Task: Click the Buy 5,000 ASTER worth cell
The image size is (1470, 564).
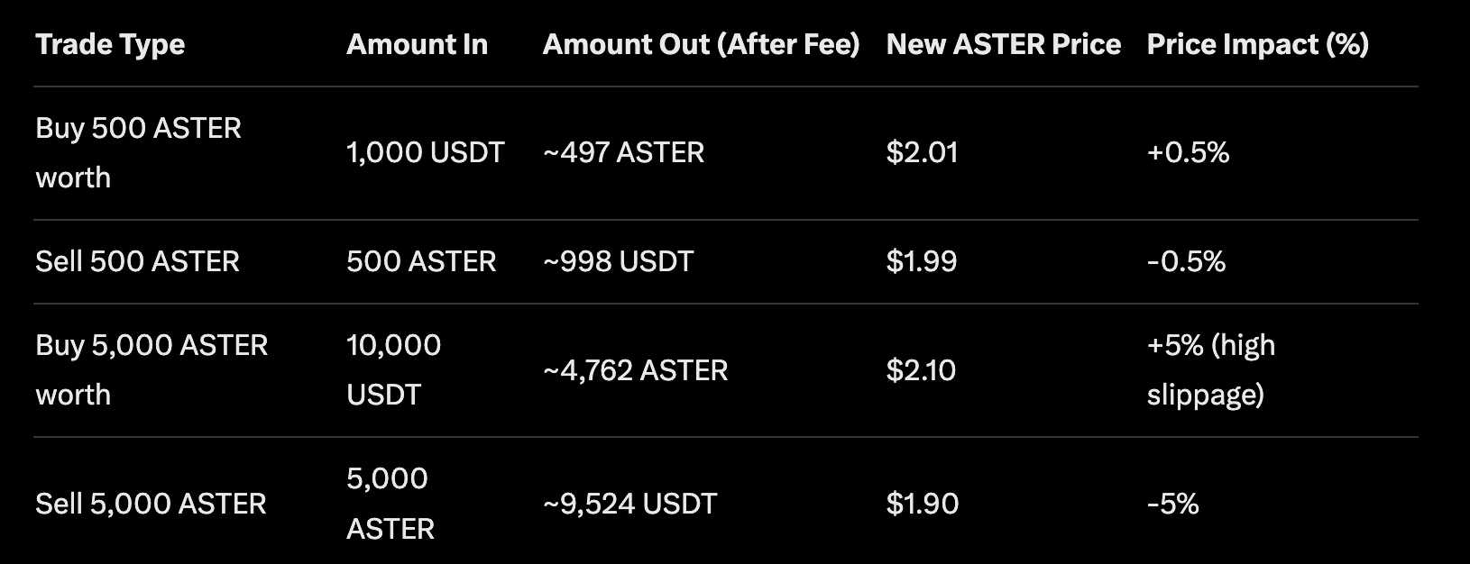Action: 152,370
